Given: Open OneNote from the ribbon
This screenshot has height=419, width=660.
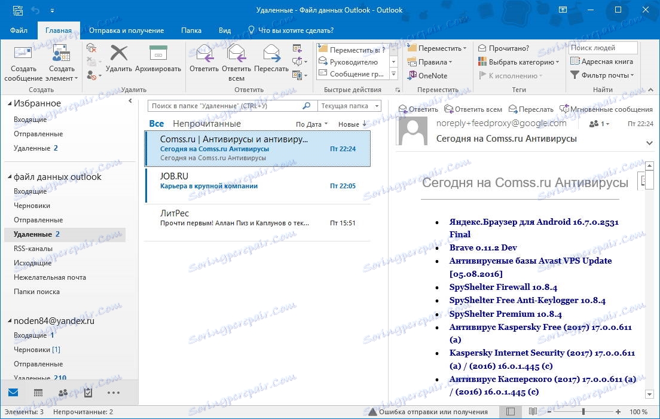Looking at the screenshot, I should click(x=427, y=76).
